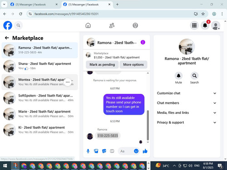Expand Customize chat section
The width and height of the screenshot is (227, 170).
(187, 93)
